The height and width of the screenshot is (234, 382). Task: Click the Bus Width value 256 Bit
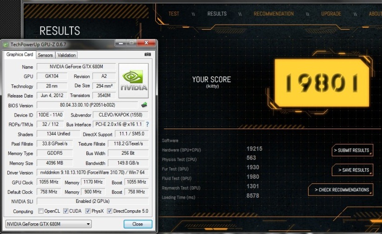[x=128, y=153]
